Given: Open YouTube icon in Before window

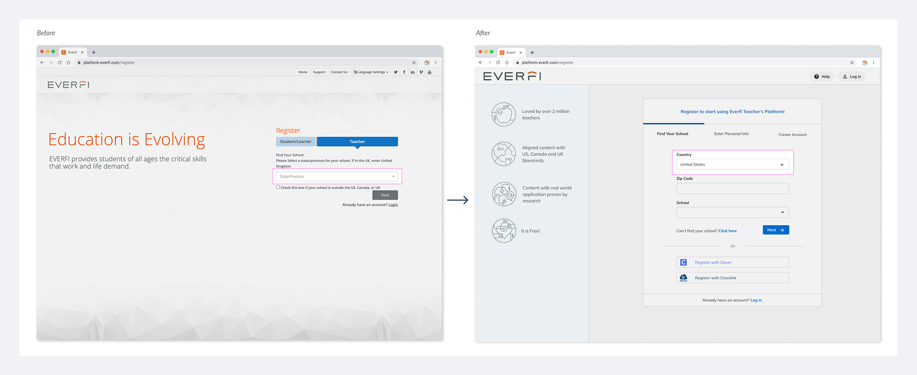Looking at the screenshot, I should [429, 72].
